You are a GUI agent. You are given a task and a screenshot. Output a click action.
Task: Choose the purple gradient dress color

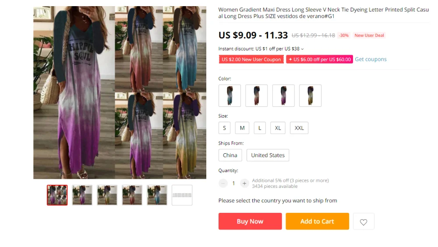[283, 95]
